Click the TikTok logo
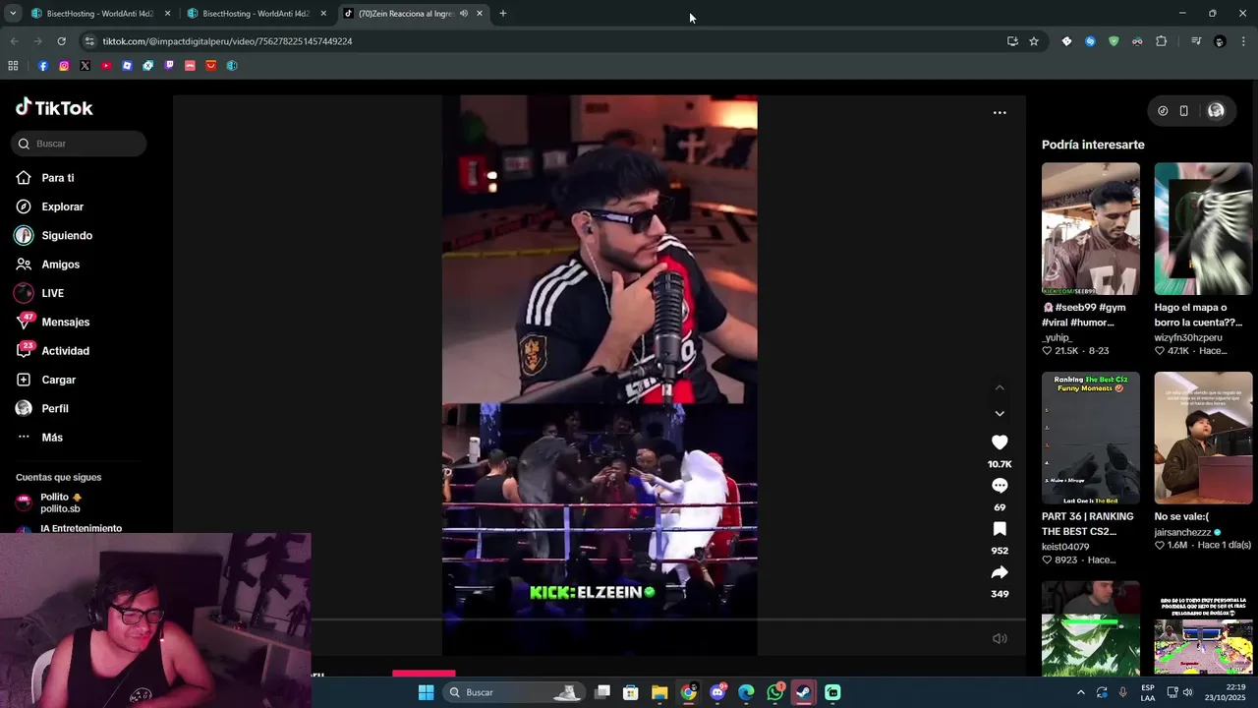Screen dimensions: 1258x708 tap(54, 107)
